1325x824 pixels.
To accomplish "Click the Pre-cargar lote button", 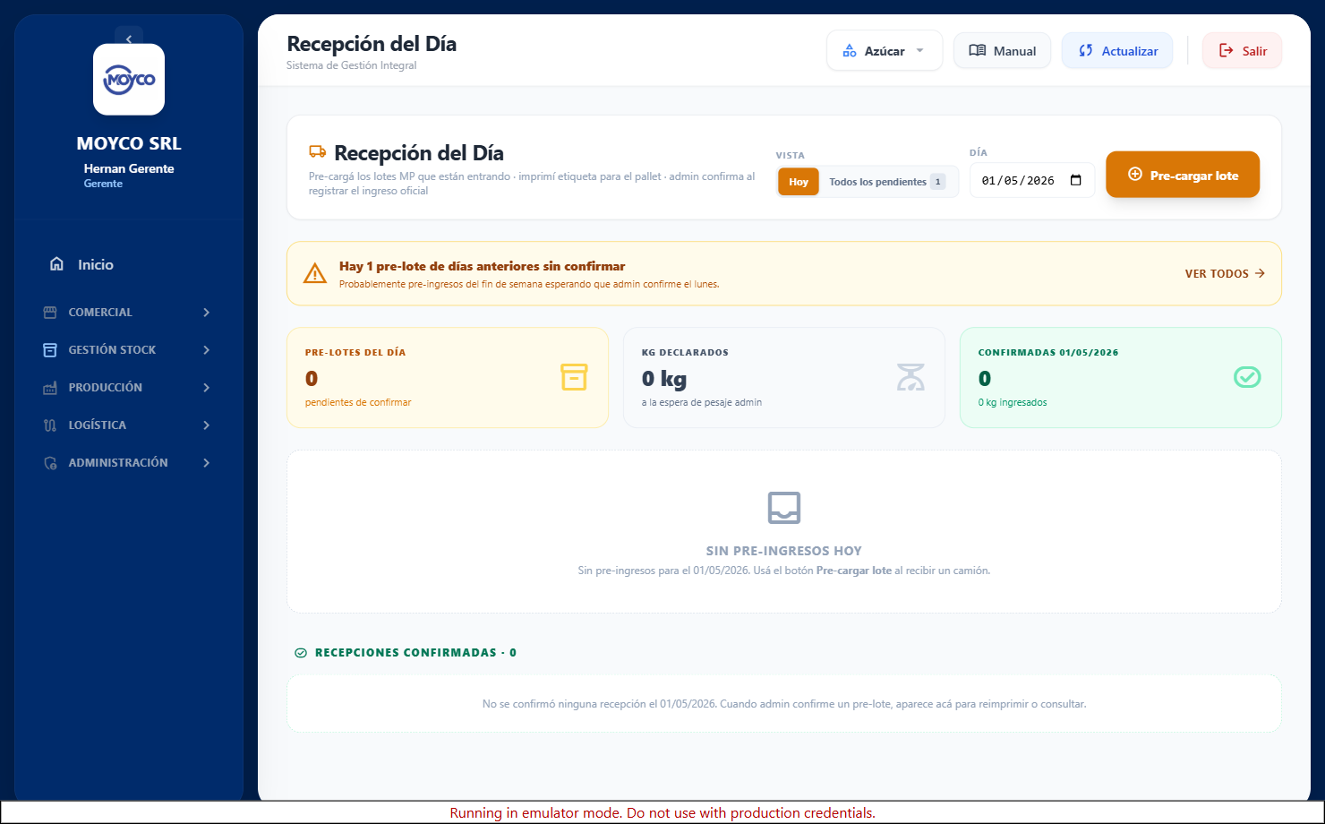I will [x=1183, y=175].
